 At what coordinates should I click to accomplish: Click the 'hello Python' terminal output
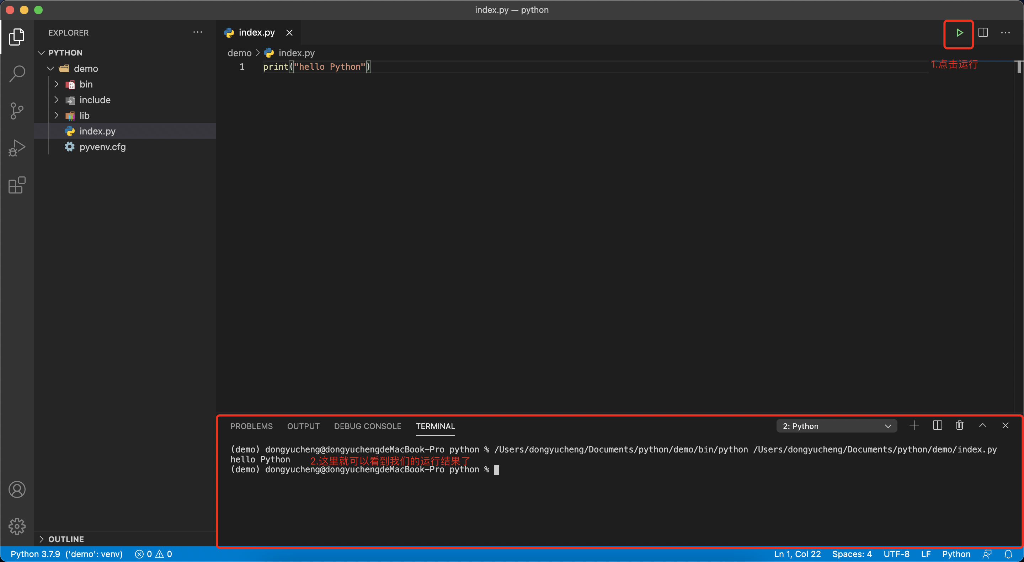click(x=260, y=460)
